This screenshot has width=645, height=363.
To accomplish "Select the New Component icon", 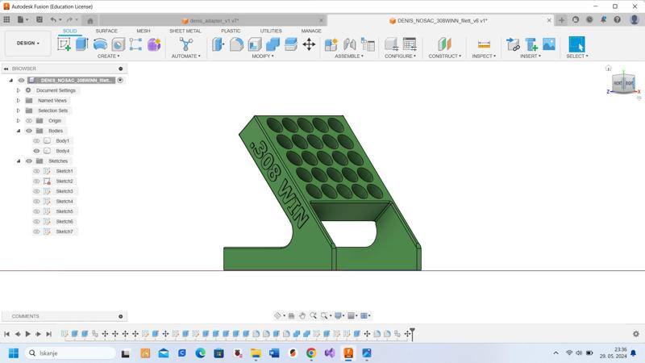I will [331, 44].
